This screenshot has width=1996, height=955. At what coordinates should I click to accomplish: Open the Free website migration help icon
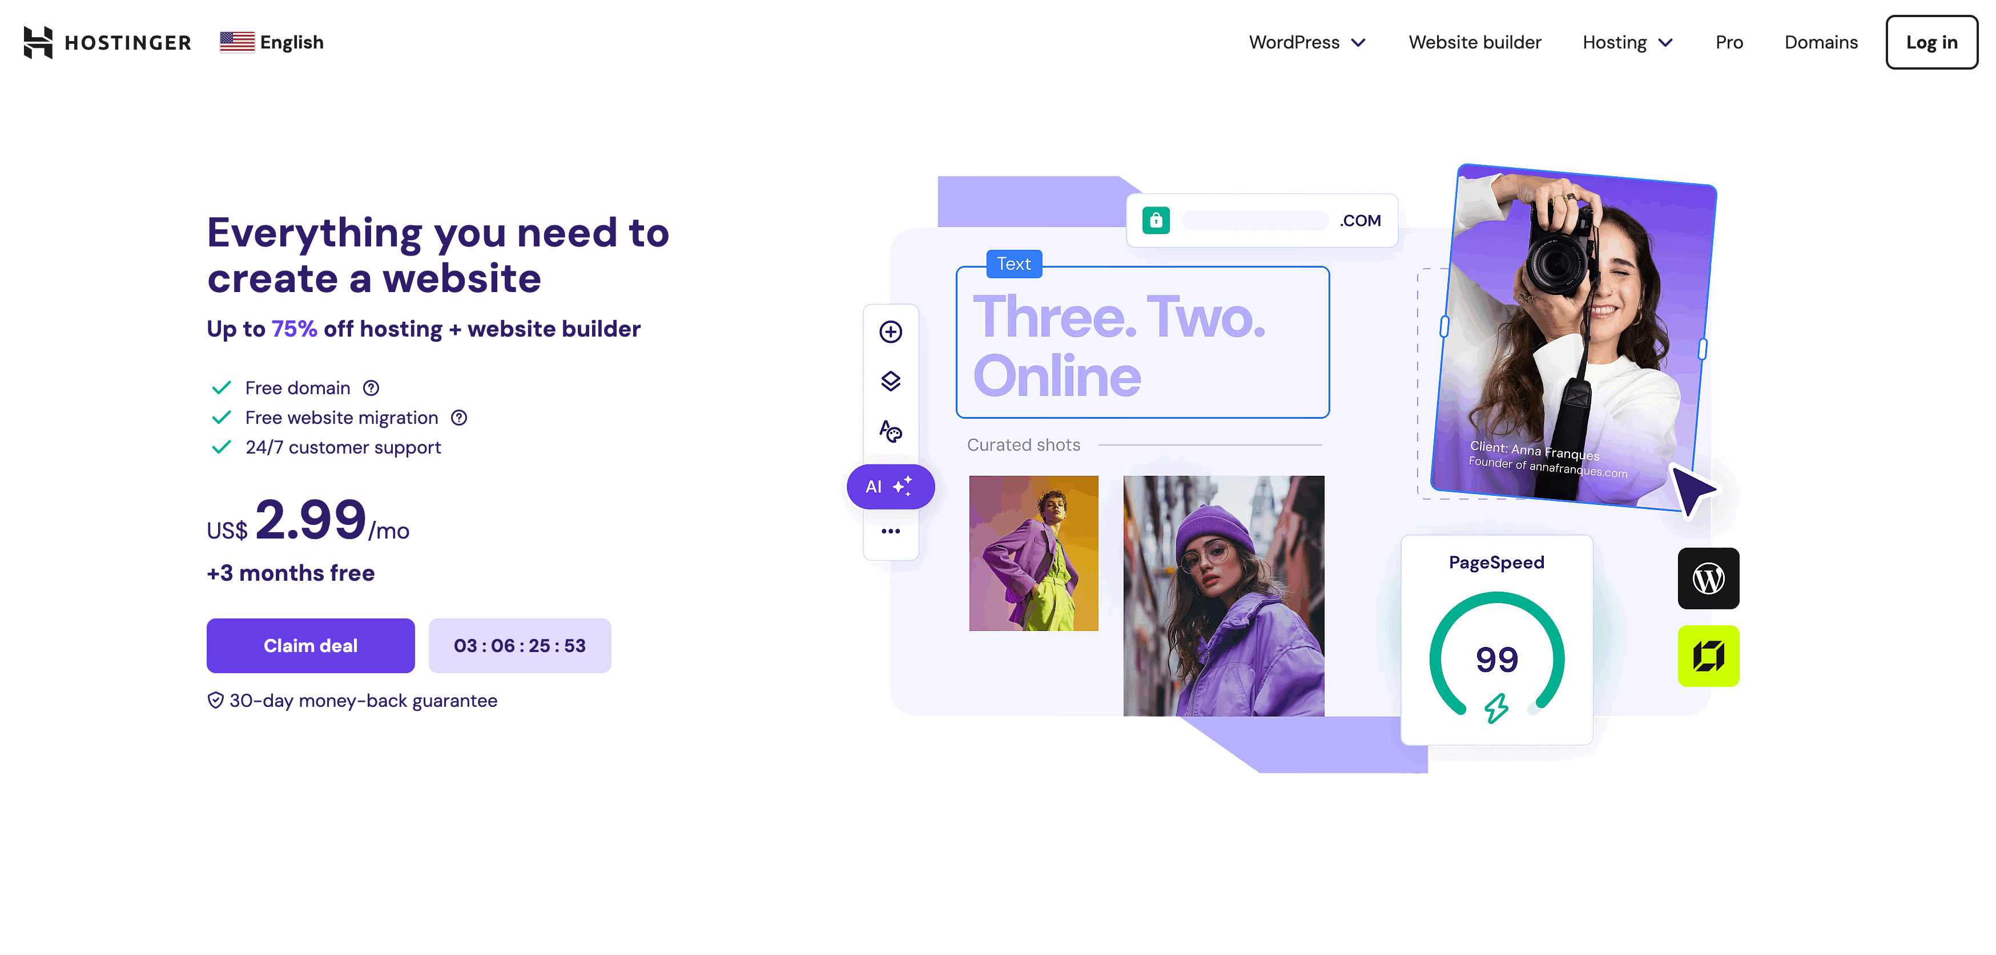[x=460, y=418]
